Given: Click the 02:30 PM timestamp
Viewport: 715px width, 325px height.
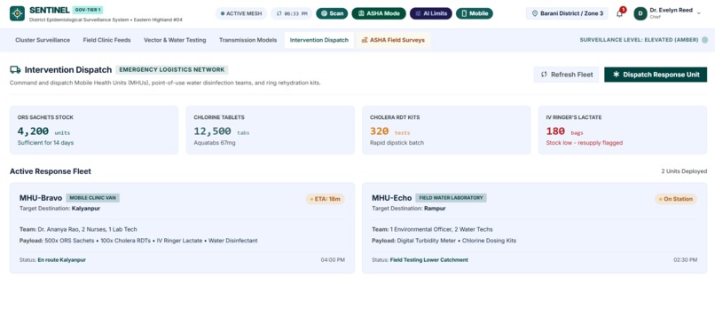Looking at the screenshot, I should pos(686,259).
